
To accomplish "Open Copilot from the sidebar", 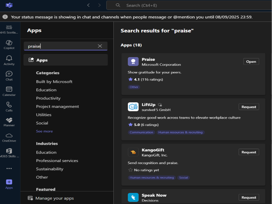I will coord(9,45).
